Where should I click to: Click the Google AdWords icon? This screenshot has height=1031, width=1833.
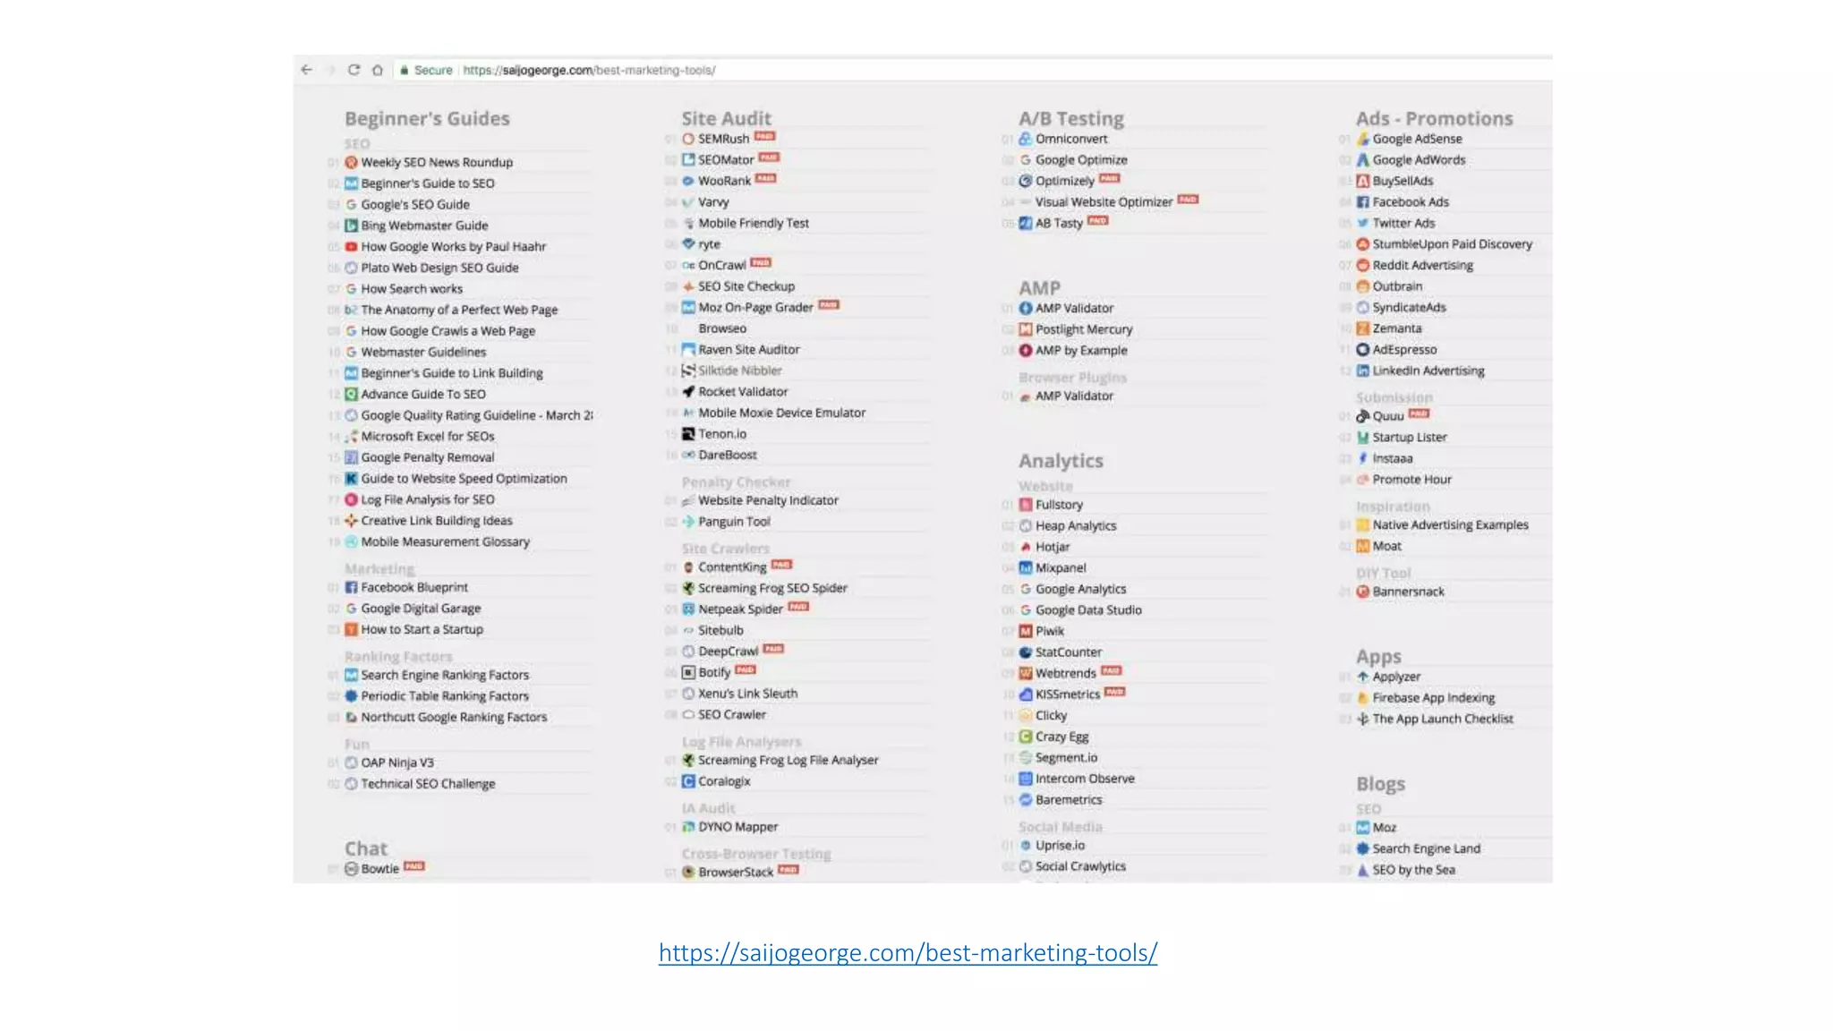(x=1362, y=159)
